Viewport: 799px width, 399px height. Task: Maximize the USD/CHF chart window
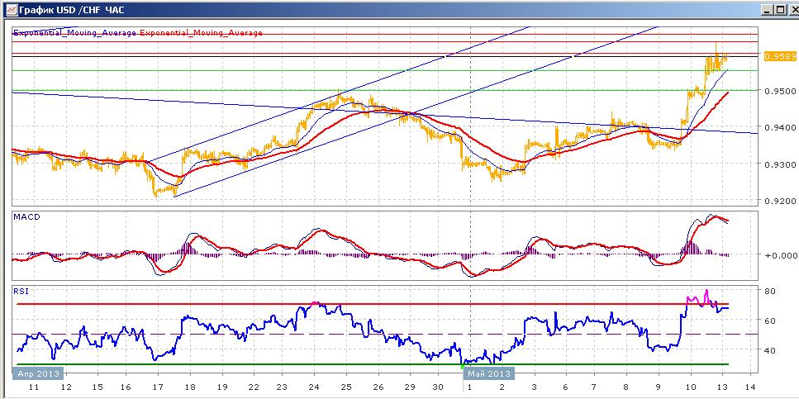[779, 9]
